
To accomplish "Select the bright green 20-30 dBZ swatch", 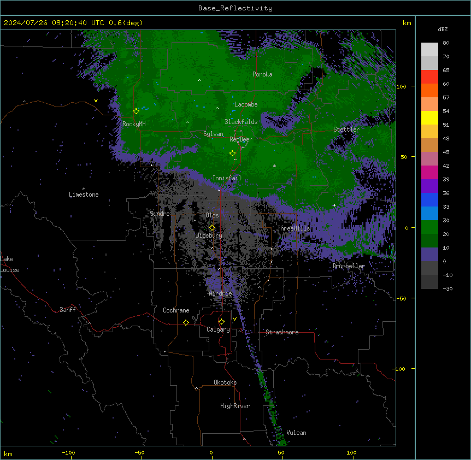I will pos(429,227).
